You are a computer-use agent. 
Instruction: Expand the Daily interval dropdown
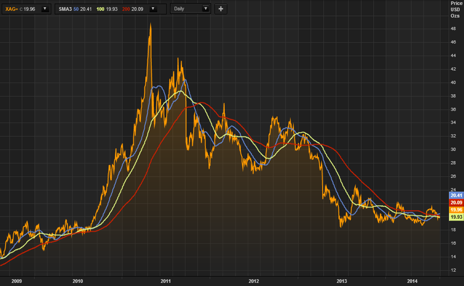pos(205,8)
